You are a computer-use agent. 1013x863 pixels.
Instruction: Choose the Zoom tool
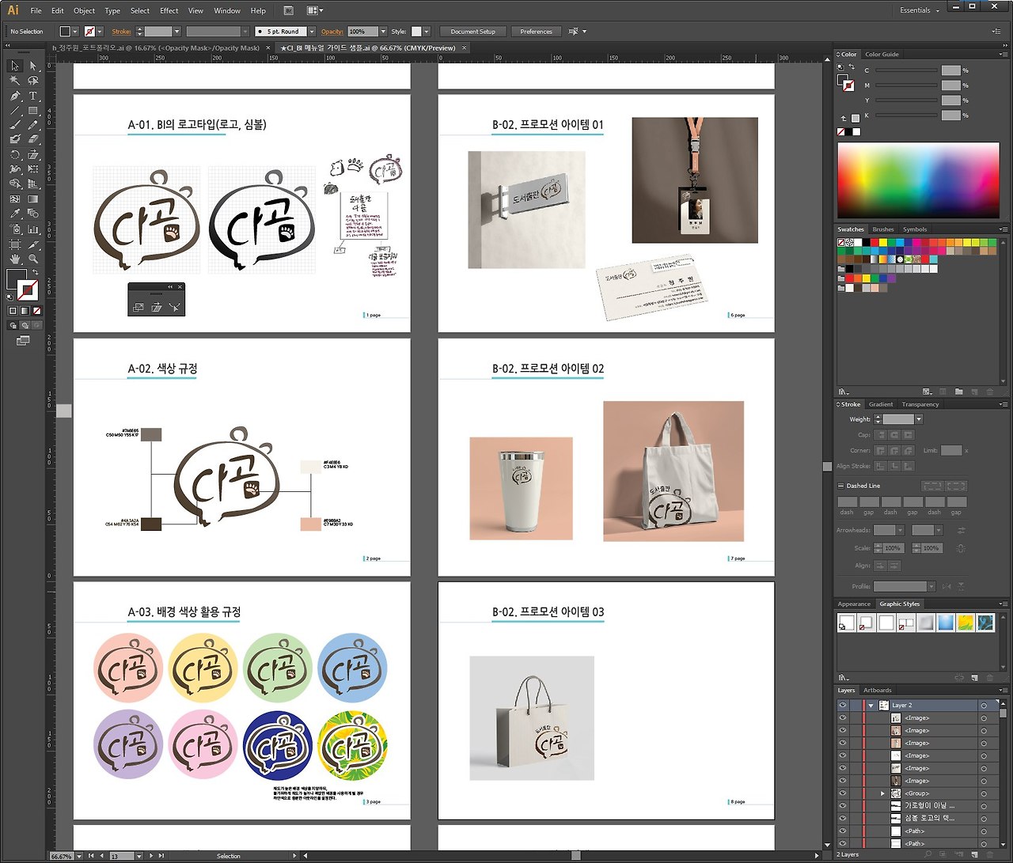[x=33, y=259]
